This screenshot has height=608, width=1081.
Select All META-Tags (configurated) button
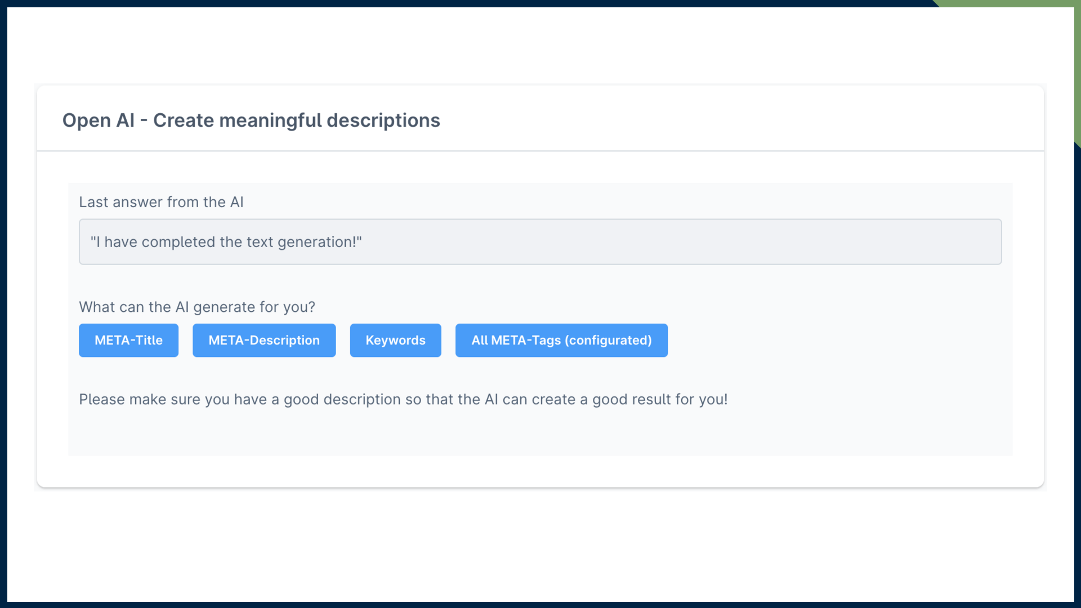(x=561, y=340)
